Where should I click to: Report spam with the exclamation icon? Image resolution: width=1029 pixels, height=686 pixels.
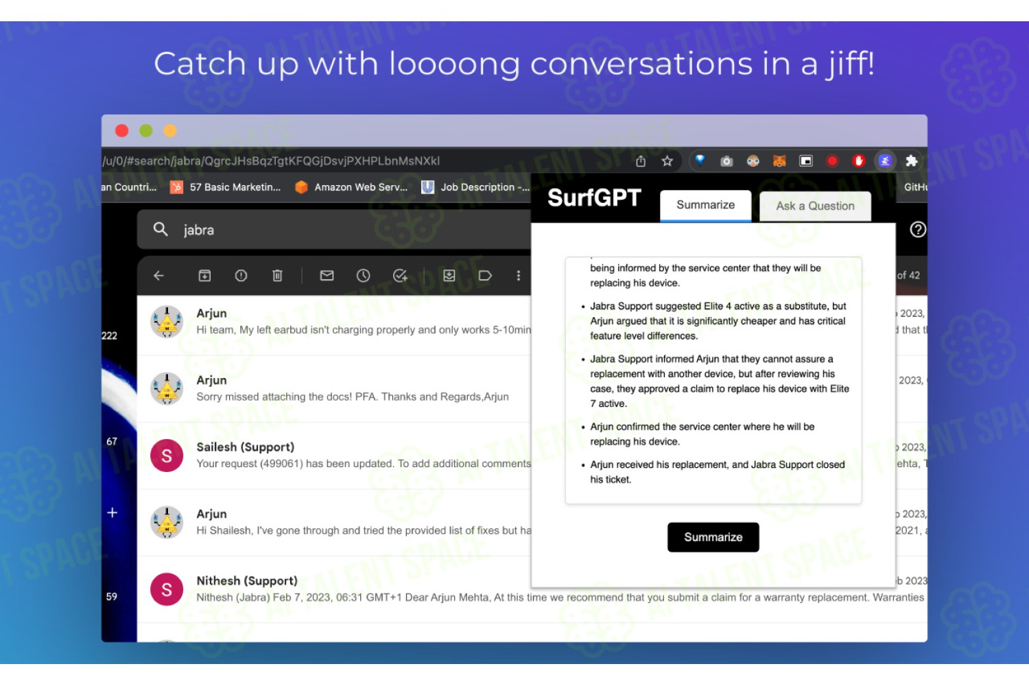[x=241, y=276]
